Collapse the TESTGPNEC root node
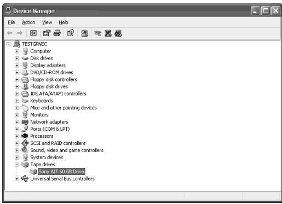The image size is (282, 204). (8, 44)
